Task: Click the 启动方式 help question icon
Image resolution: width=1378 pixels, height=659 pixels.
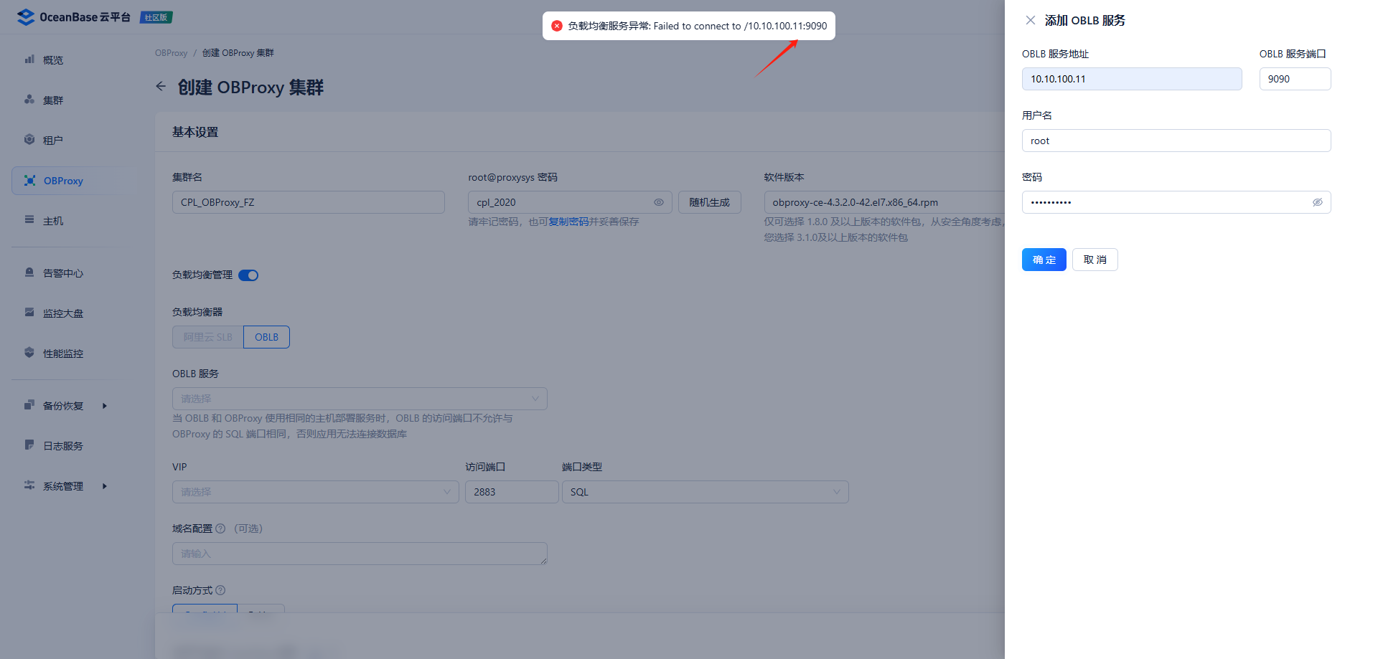Action: (x=220, y=590)
